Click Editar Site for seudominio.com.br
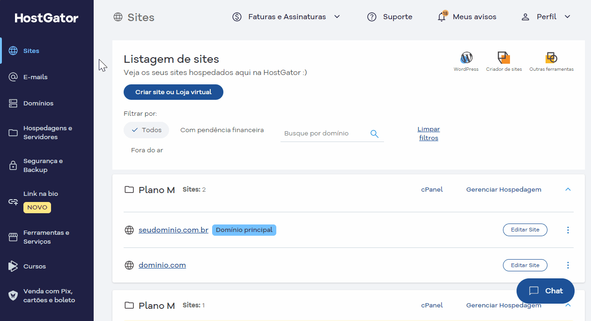The image size is (591, 321). point(525,230)
